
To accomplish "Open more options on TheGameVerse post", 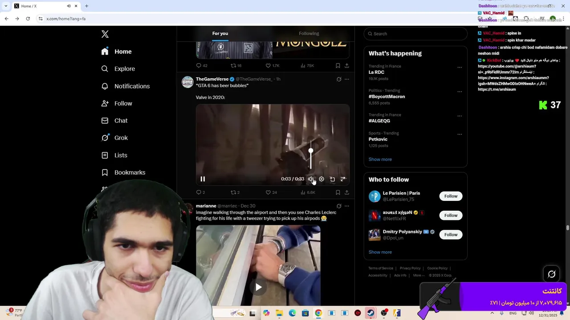I will [347, 79].
